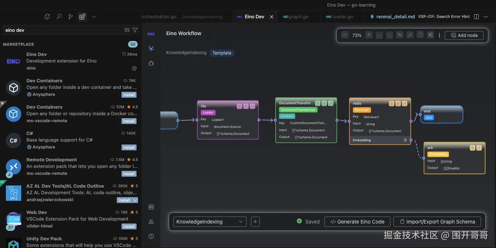Select the graph orchestration rail icon
The width and height of the screenshot is (496, 248).
point(151,48)
